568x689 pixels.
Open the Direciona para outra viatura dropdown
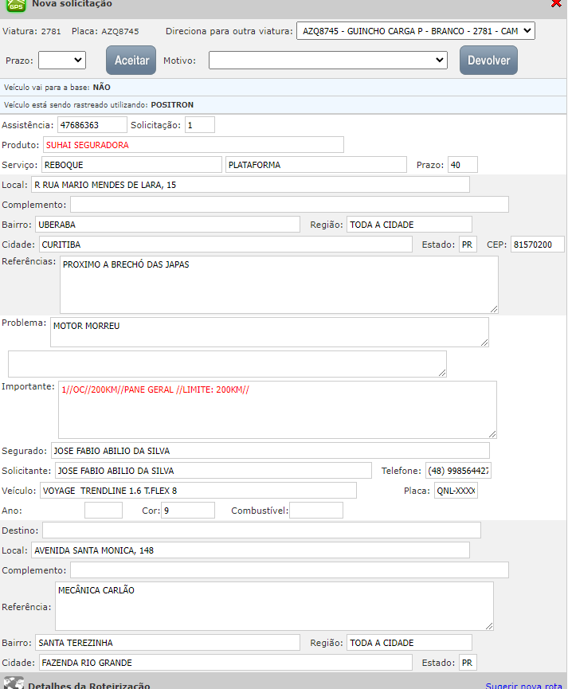click(x=416, y=31)
